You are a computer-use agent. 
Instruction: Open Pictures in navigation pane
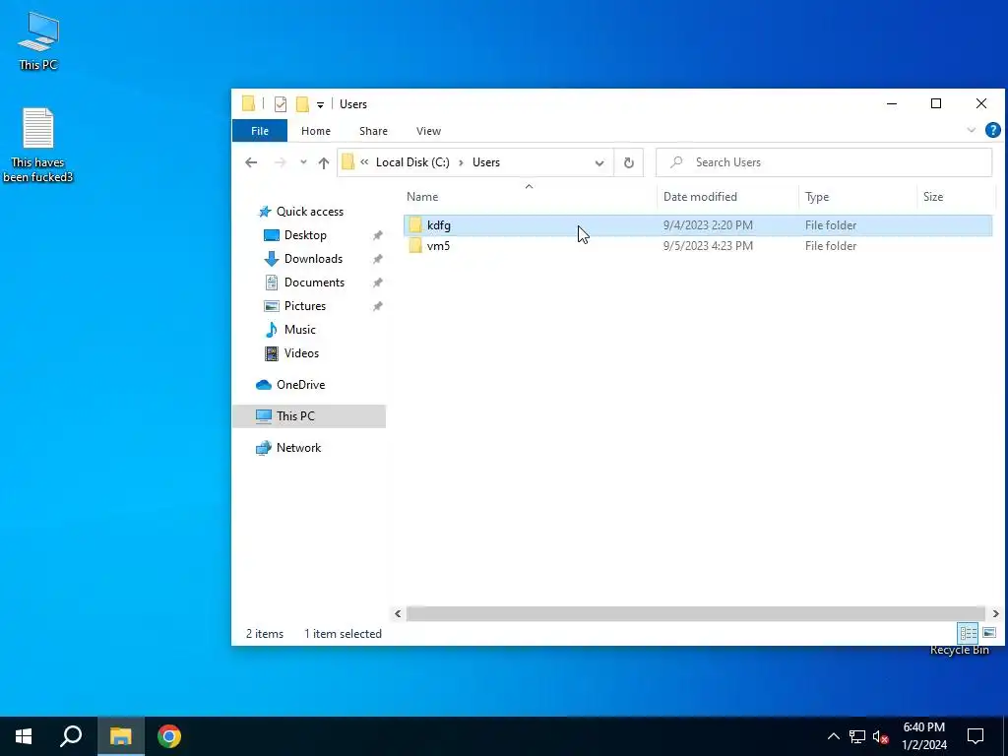pyautogui.click(x=305, y=306)
